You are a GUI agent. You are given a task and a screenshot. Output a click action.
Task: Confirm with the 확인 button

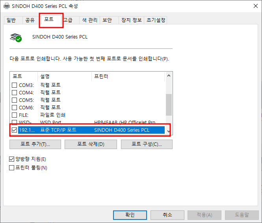coord(130,215)
